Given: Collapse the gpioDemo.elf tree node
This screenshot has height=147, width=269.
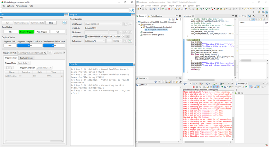Looking at the screenshot, I should (x=139, y=25).
